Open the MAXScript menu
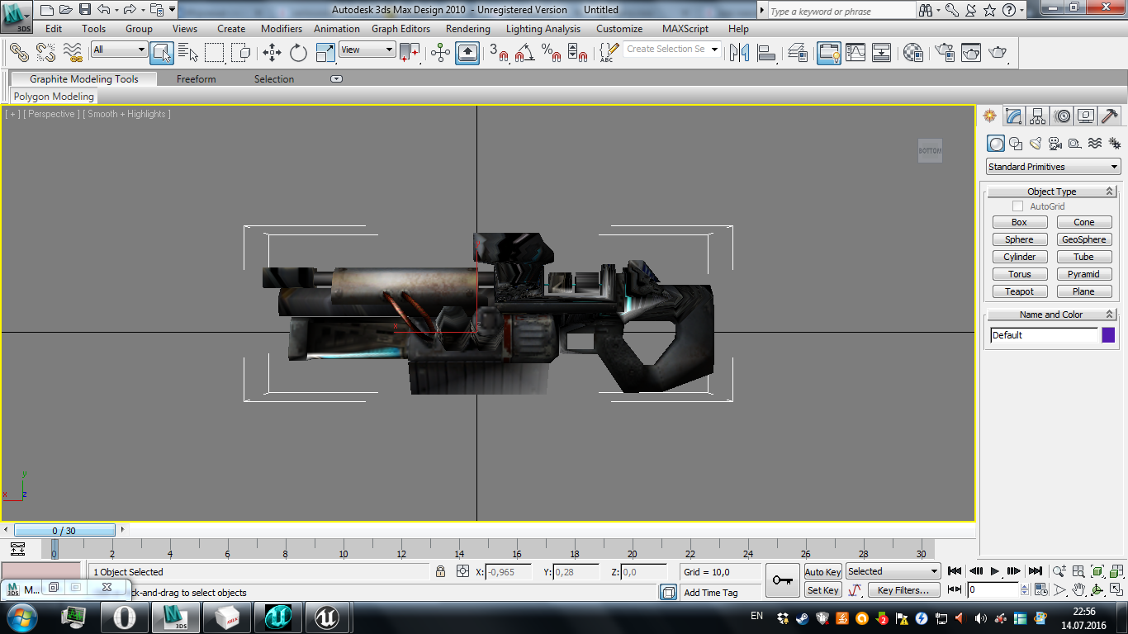The width and height of the screenshot is (1128, 634). 685,29
